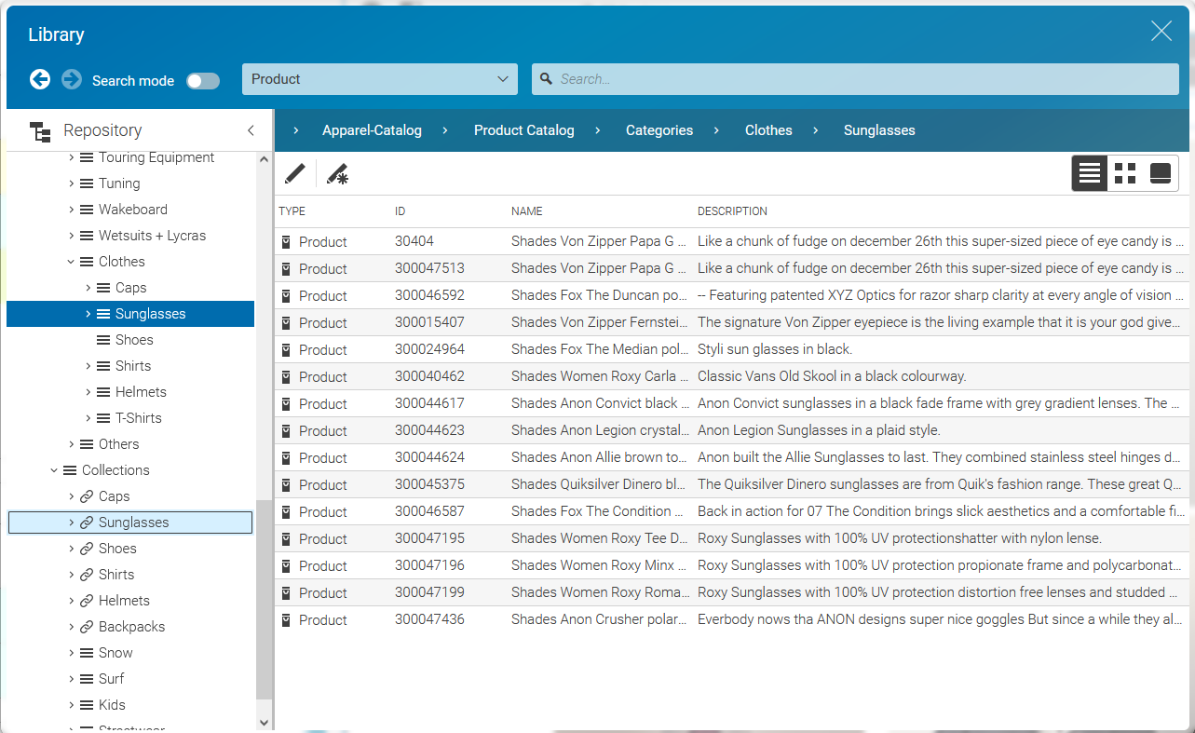Click the pencil edit icon

click(294, 174)
